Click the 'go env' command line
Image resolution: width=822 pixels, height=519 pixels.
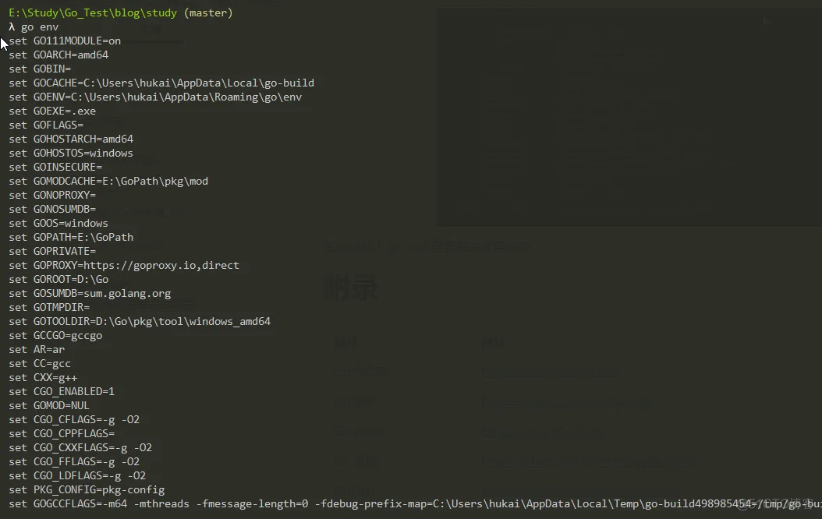point(34,26)
